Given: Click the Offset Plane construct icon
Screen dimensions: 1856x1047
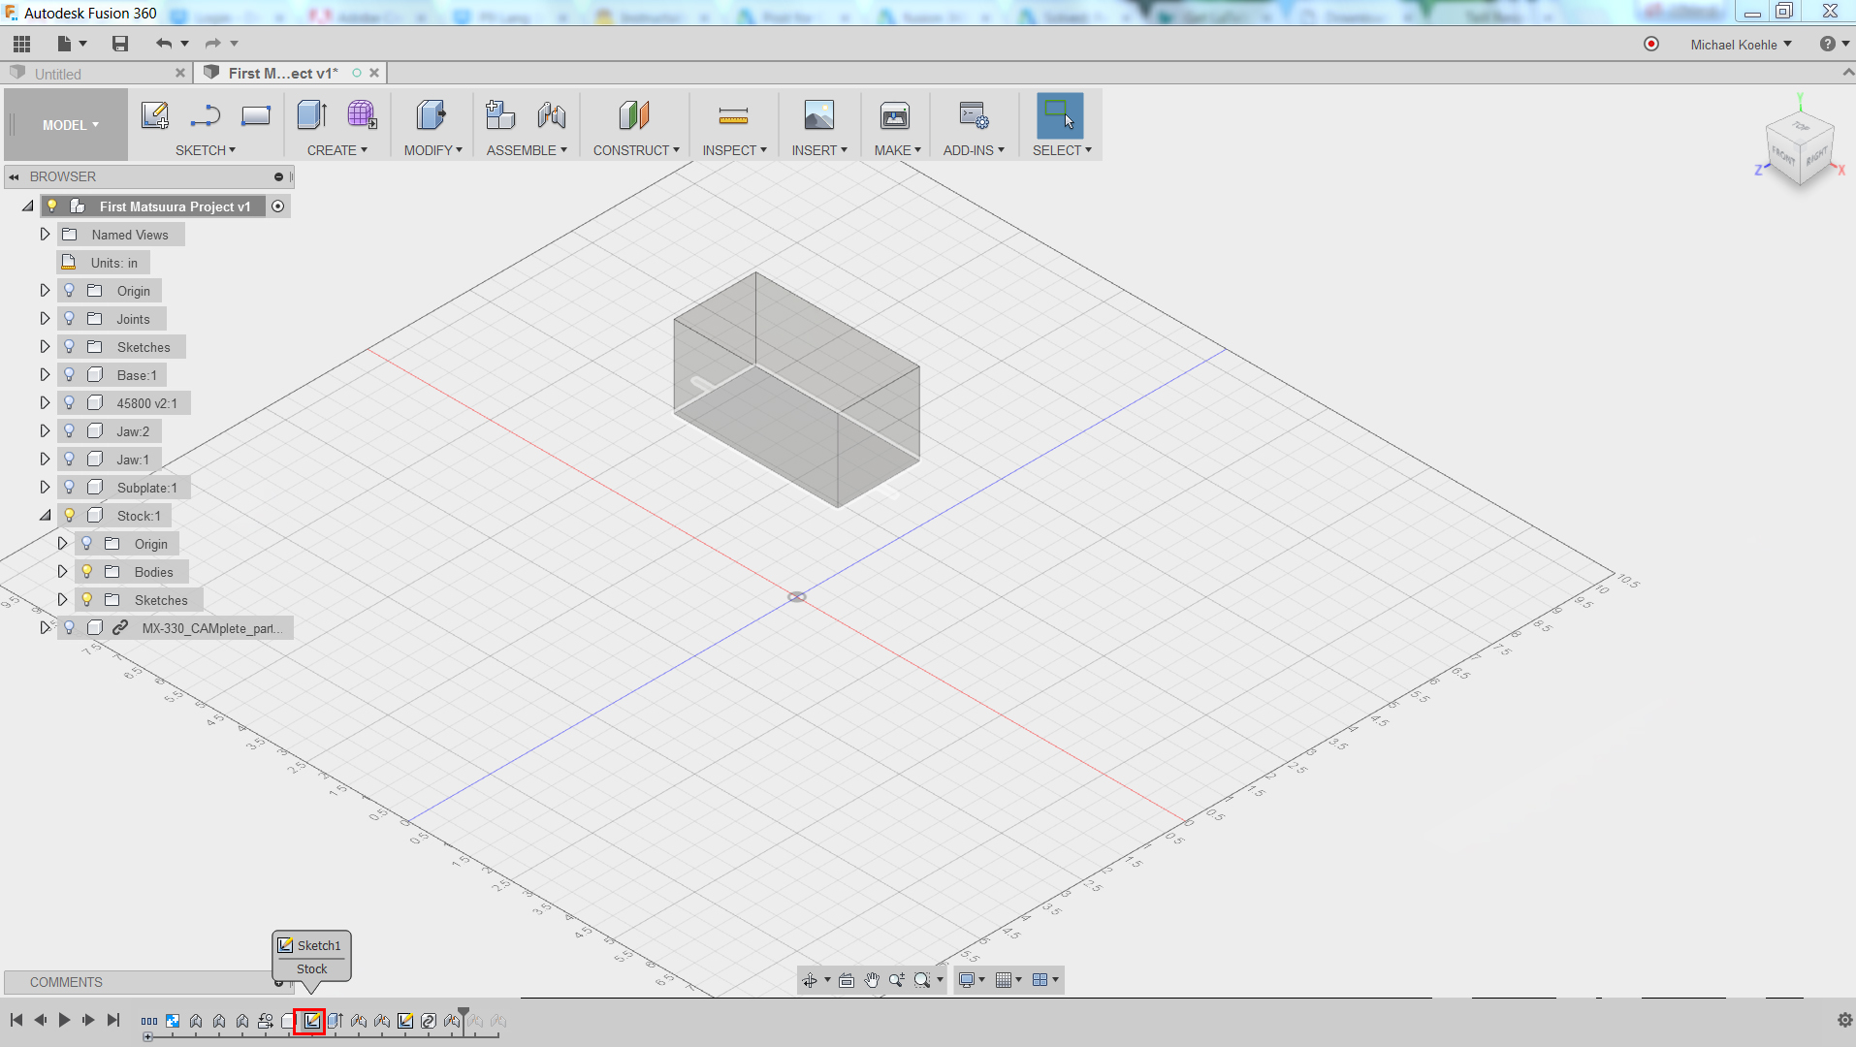Looking at the screenshot, I should point(634,115).
